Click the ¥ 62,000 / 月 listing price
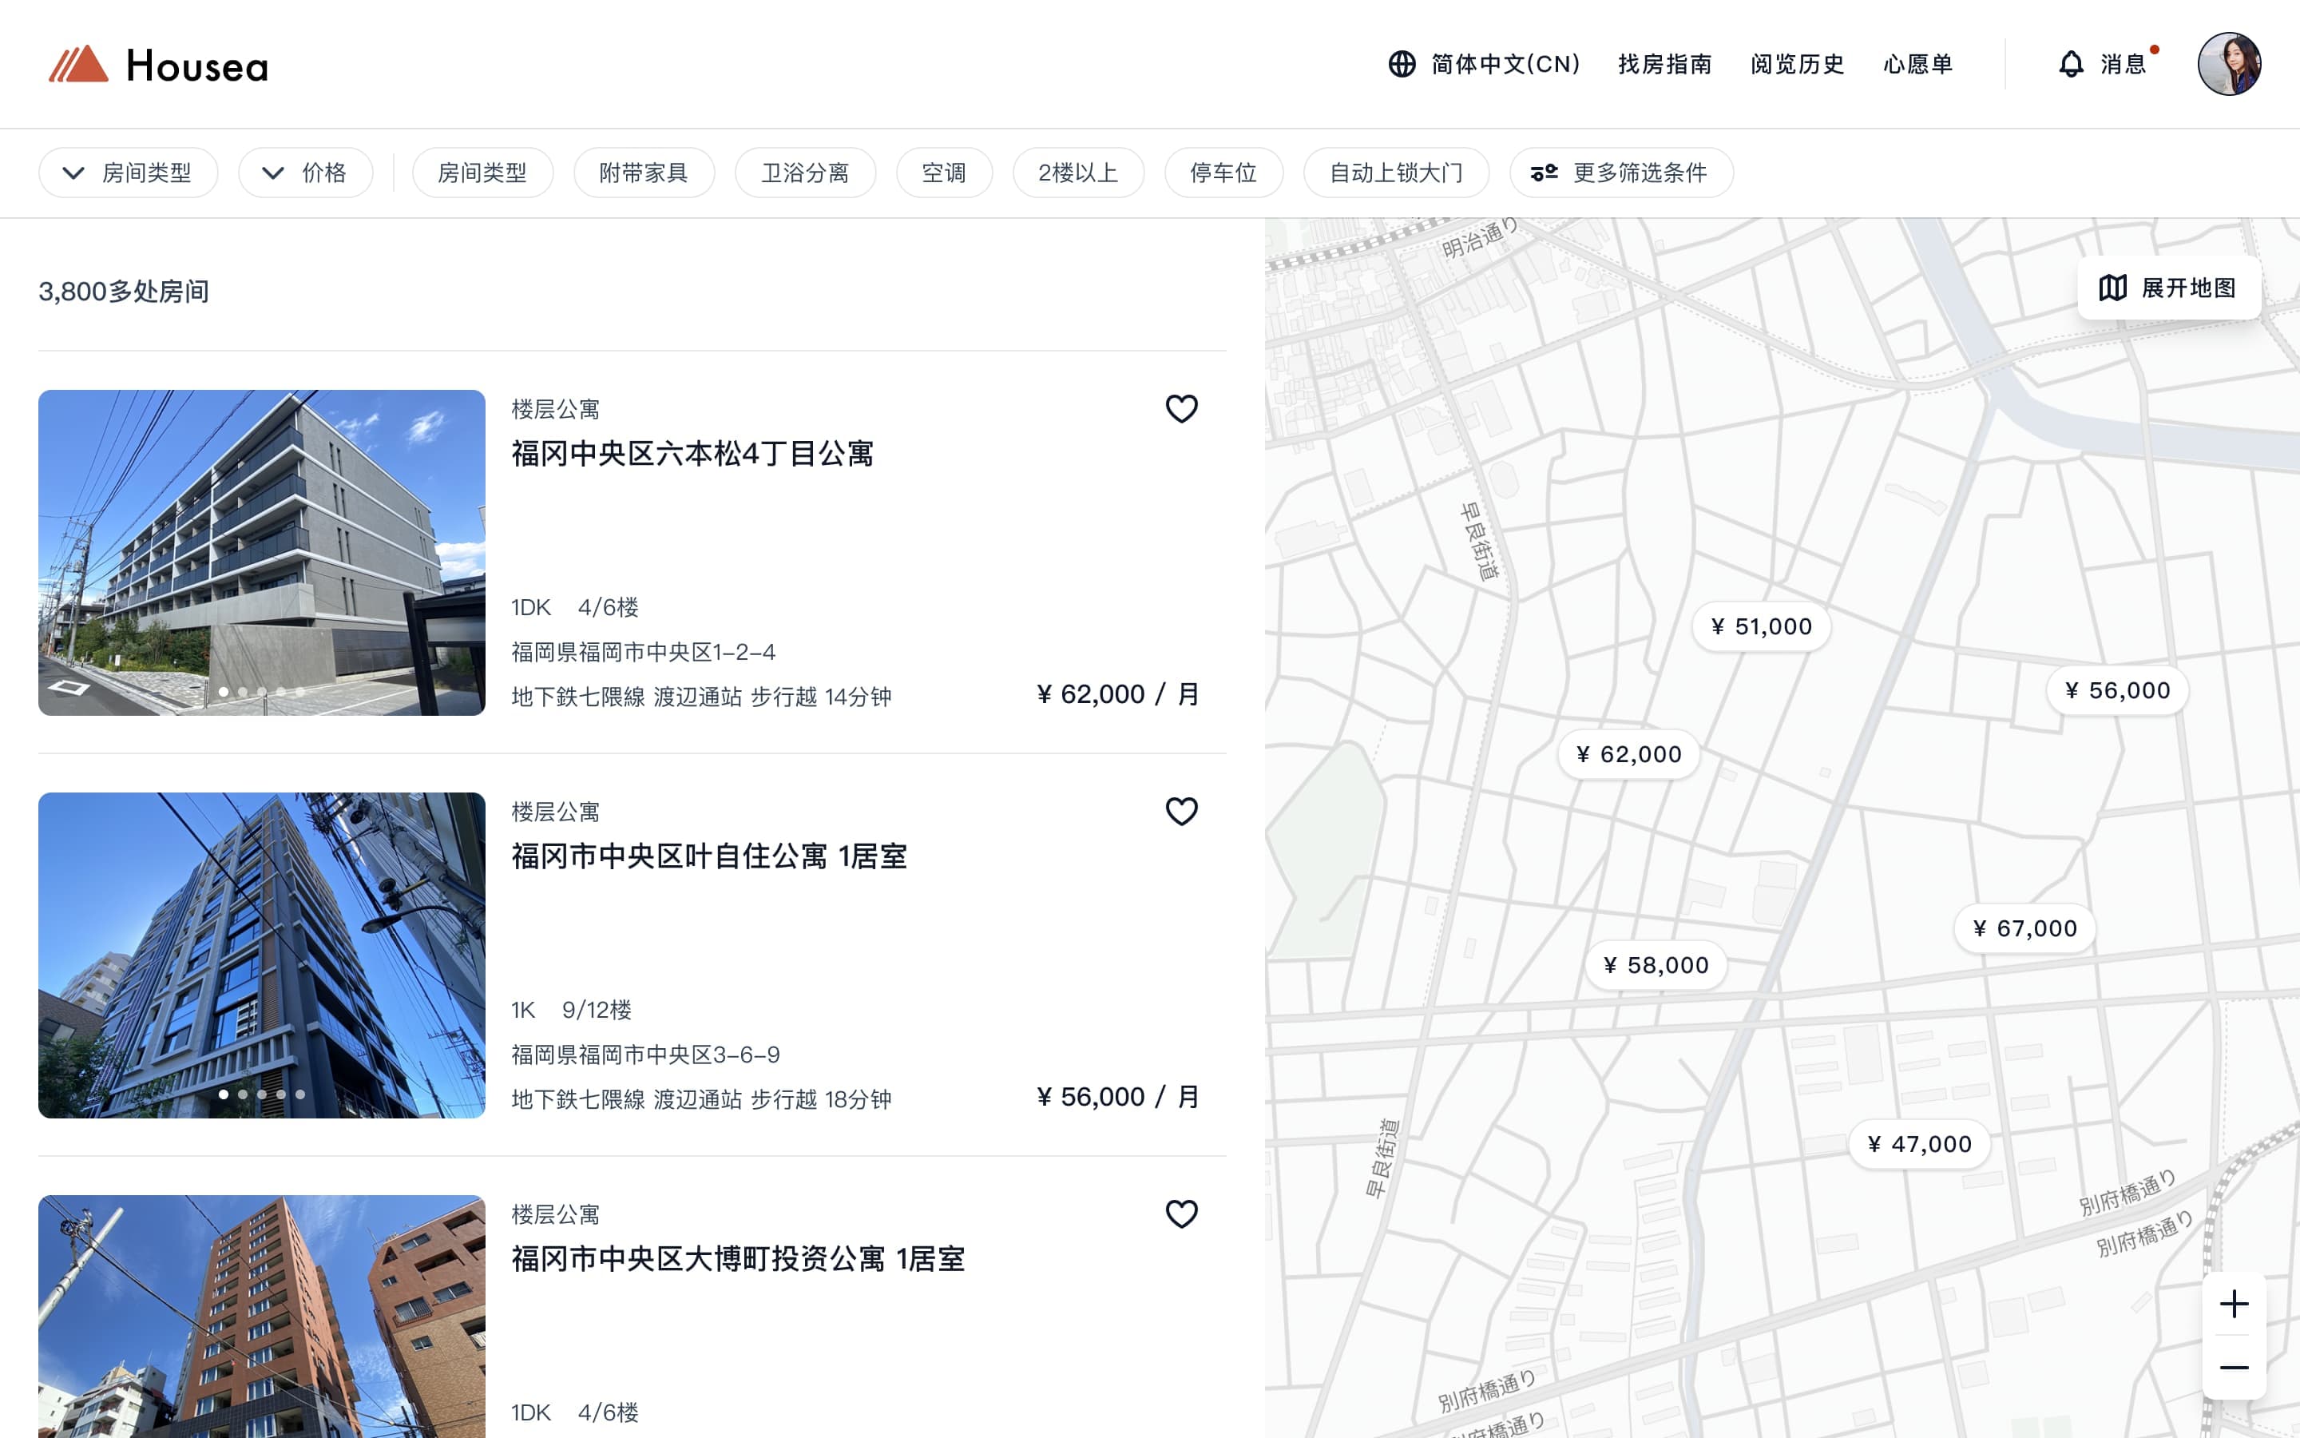 click(1118, 694)
